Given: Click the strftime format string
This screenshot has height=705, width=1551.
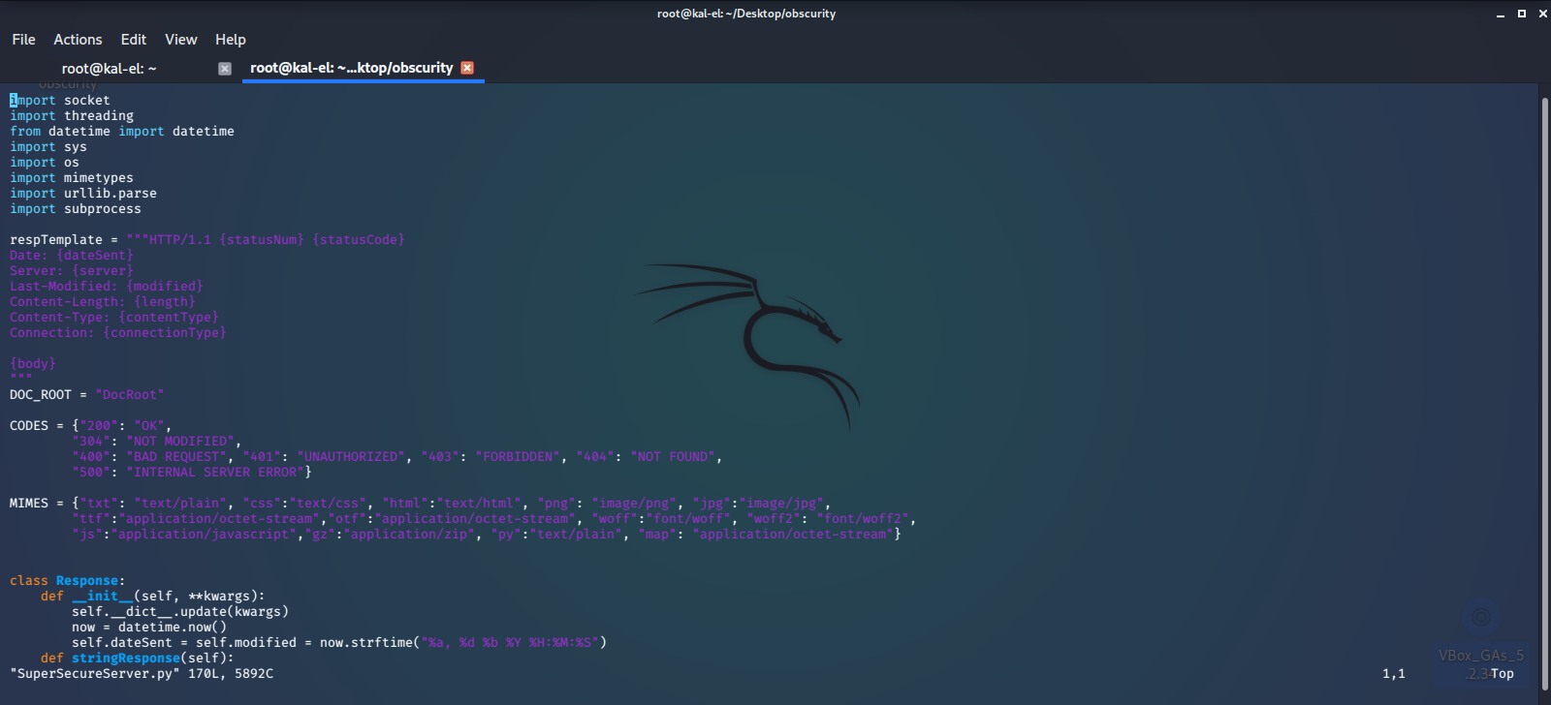Looking at the screenshot, I should (510, 643).
